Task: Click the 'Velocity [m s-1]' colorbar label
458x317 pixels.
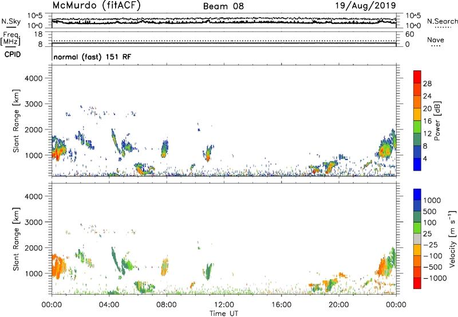Action: tap(452, 239)
